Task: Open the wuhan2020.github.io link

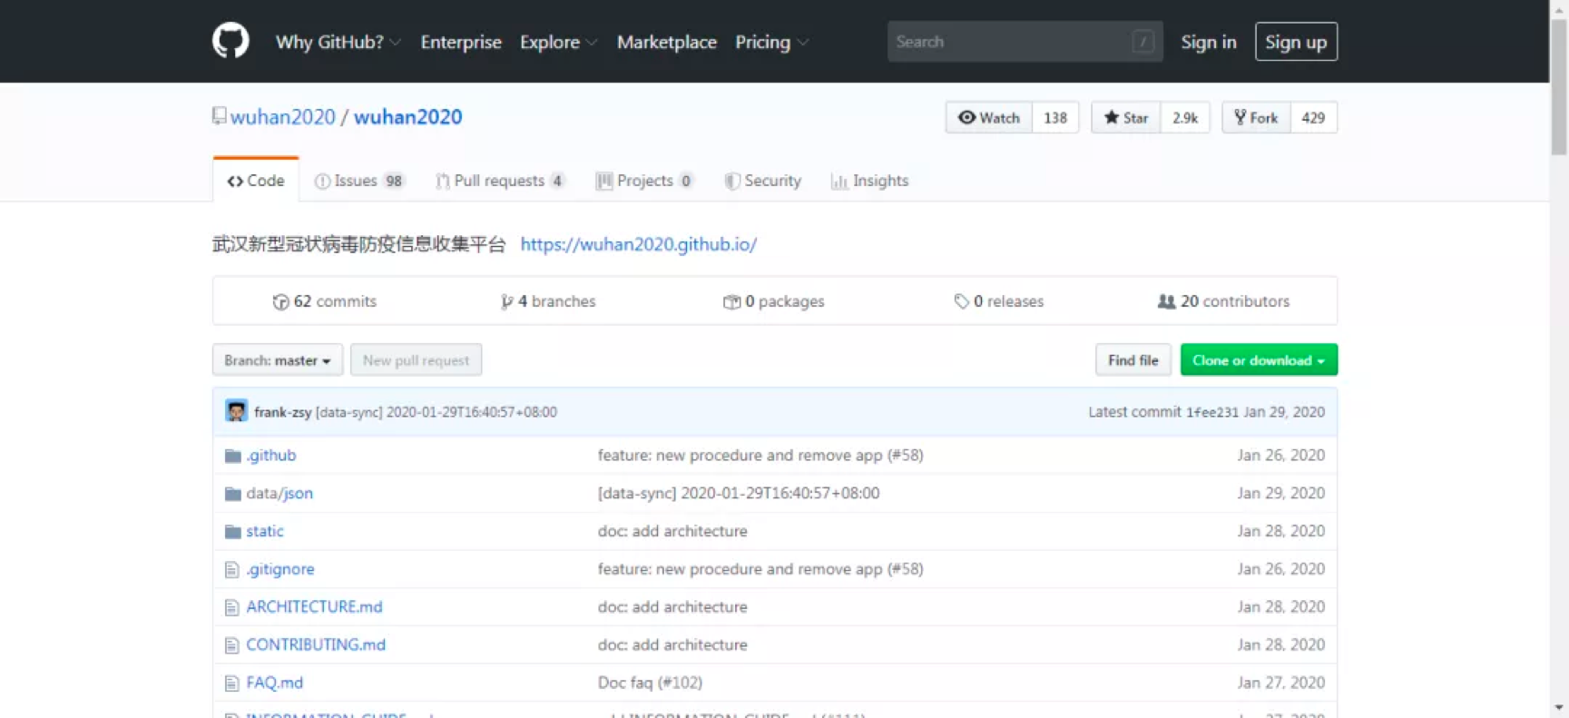Action: click(x=639, y=244)
